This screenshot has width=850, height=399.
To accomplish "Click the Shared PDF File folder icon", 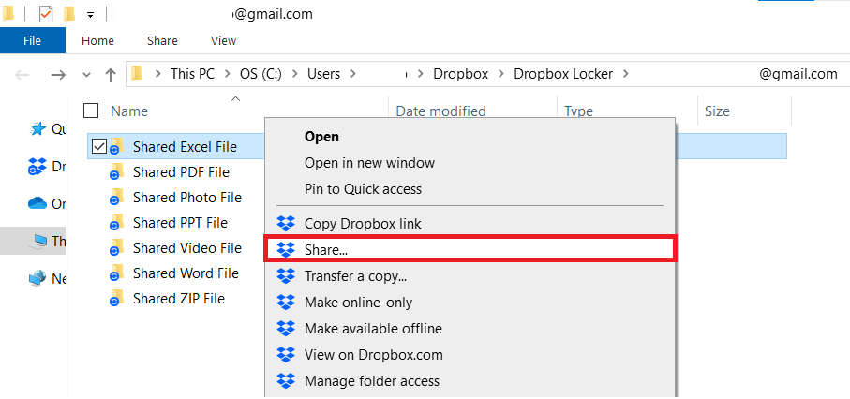I will point(116,171).
